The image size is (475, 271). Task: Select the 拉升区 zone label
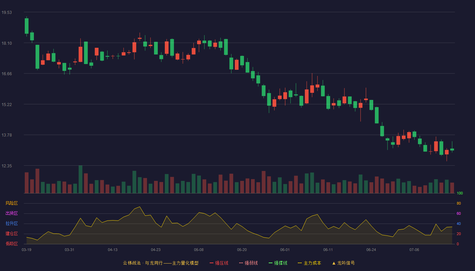coord(12,224)
